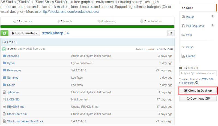The height and width of the screenshot is (126, 218).
Task: Select the HTTPS clone URL field
Action: [198, 73]
